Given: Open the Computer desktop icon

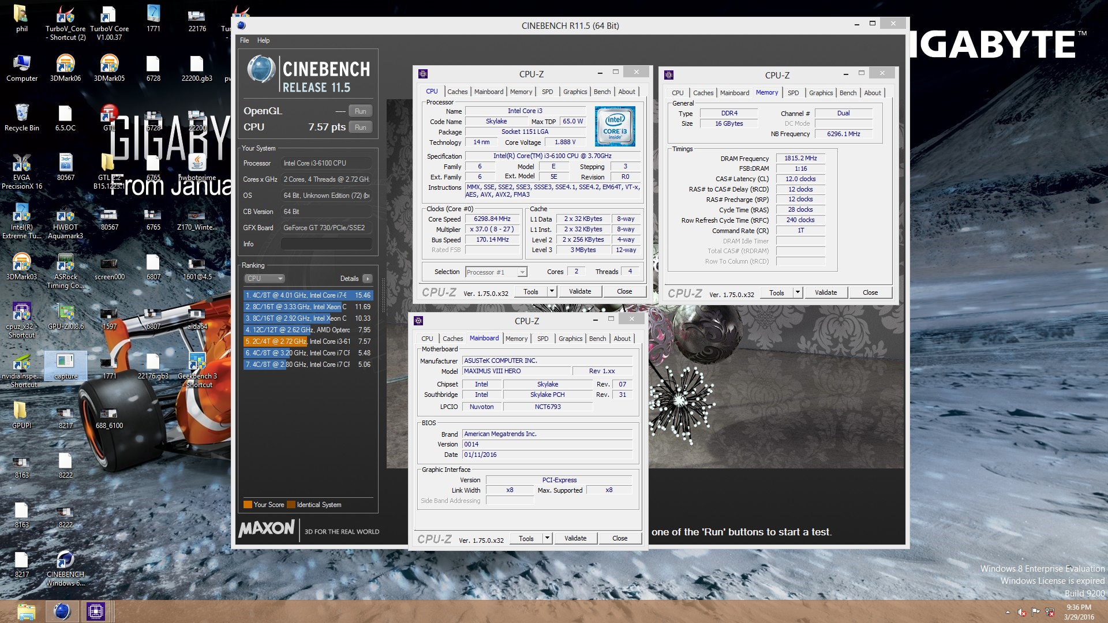Looking at the screenshot, I should coord(21,68).
